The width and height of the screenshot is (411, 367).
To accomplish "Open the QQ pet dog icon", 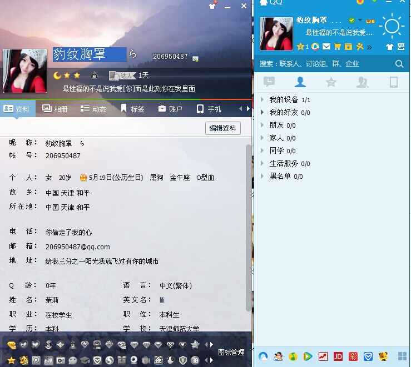I will point(383,356).
